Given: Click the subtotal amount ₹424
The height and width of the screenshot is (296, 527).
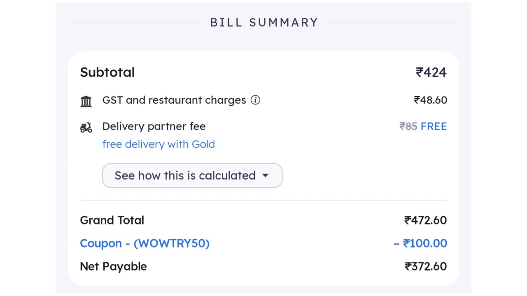Looking at the screenshot, I should 431,72.
